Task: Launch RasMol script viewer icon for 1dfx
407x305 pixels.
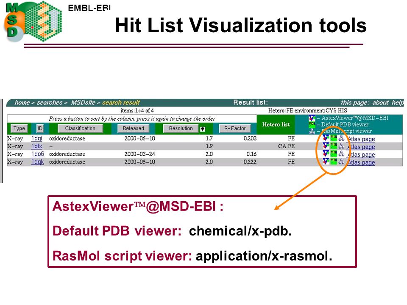Action: [x=341, y=146]
